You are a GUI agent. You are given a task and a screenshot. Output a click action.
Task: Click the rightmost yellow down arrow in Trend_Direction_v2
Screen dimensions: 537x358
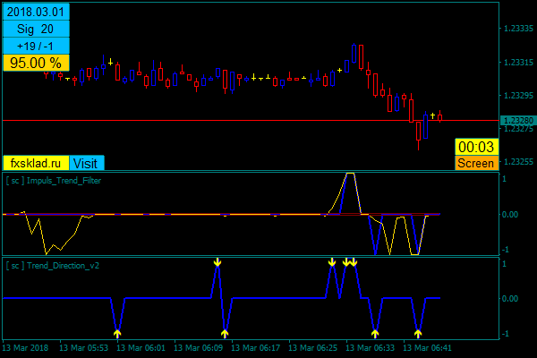point(354,262)
